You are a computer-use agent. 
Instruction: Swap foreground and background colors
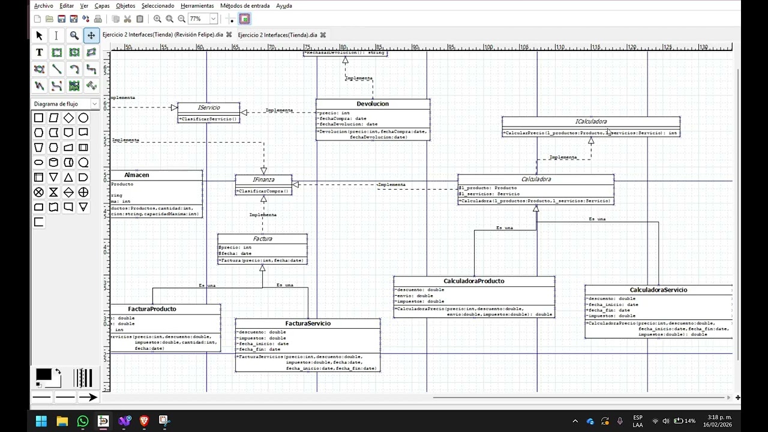click(58, 373)
